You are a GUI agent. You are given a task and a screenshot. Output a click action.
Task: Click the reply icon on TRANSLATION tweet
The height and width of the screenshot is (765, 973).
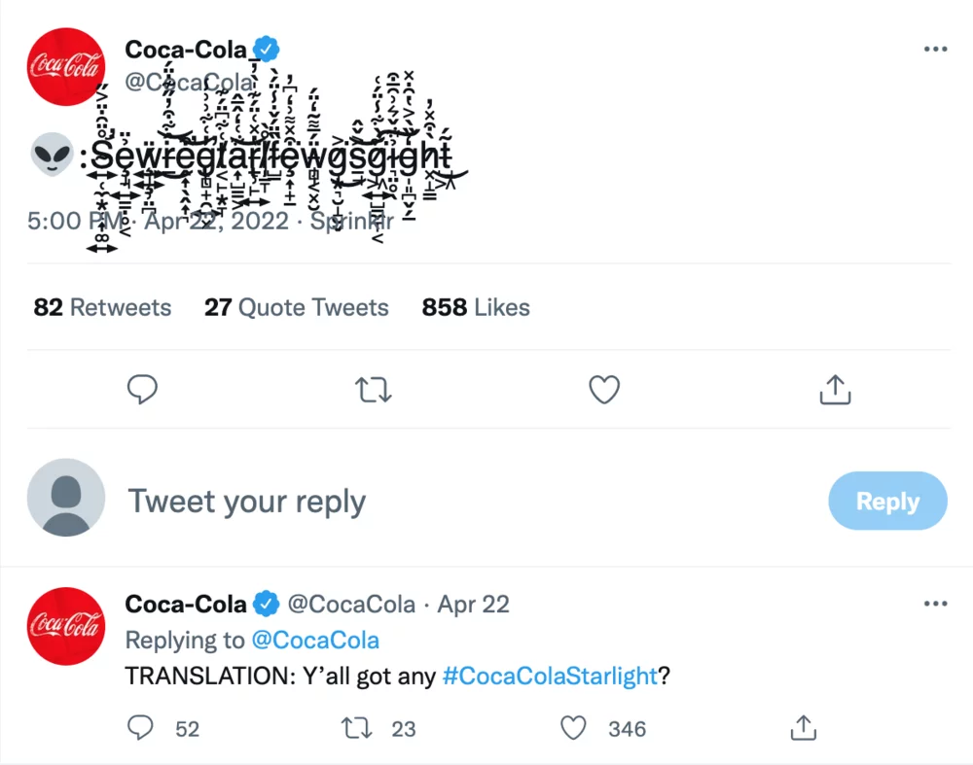click(x=142, y=728)
